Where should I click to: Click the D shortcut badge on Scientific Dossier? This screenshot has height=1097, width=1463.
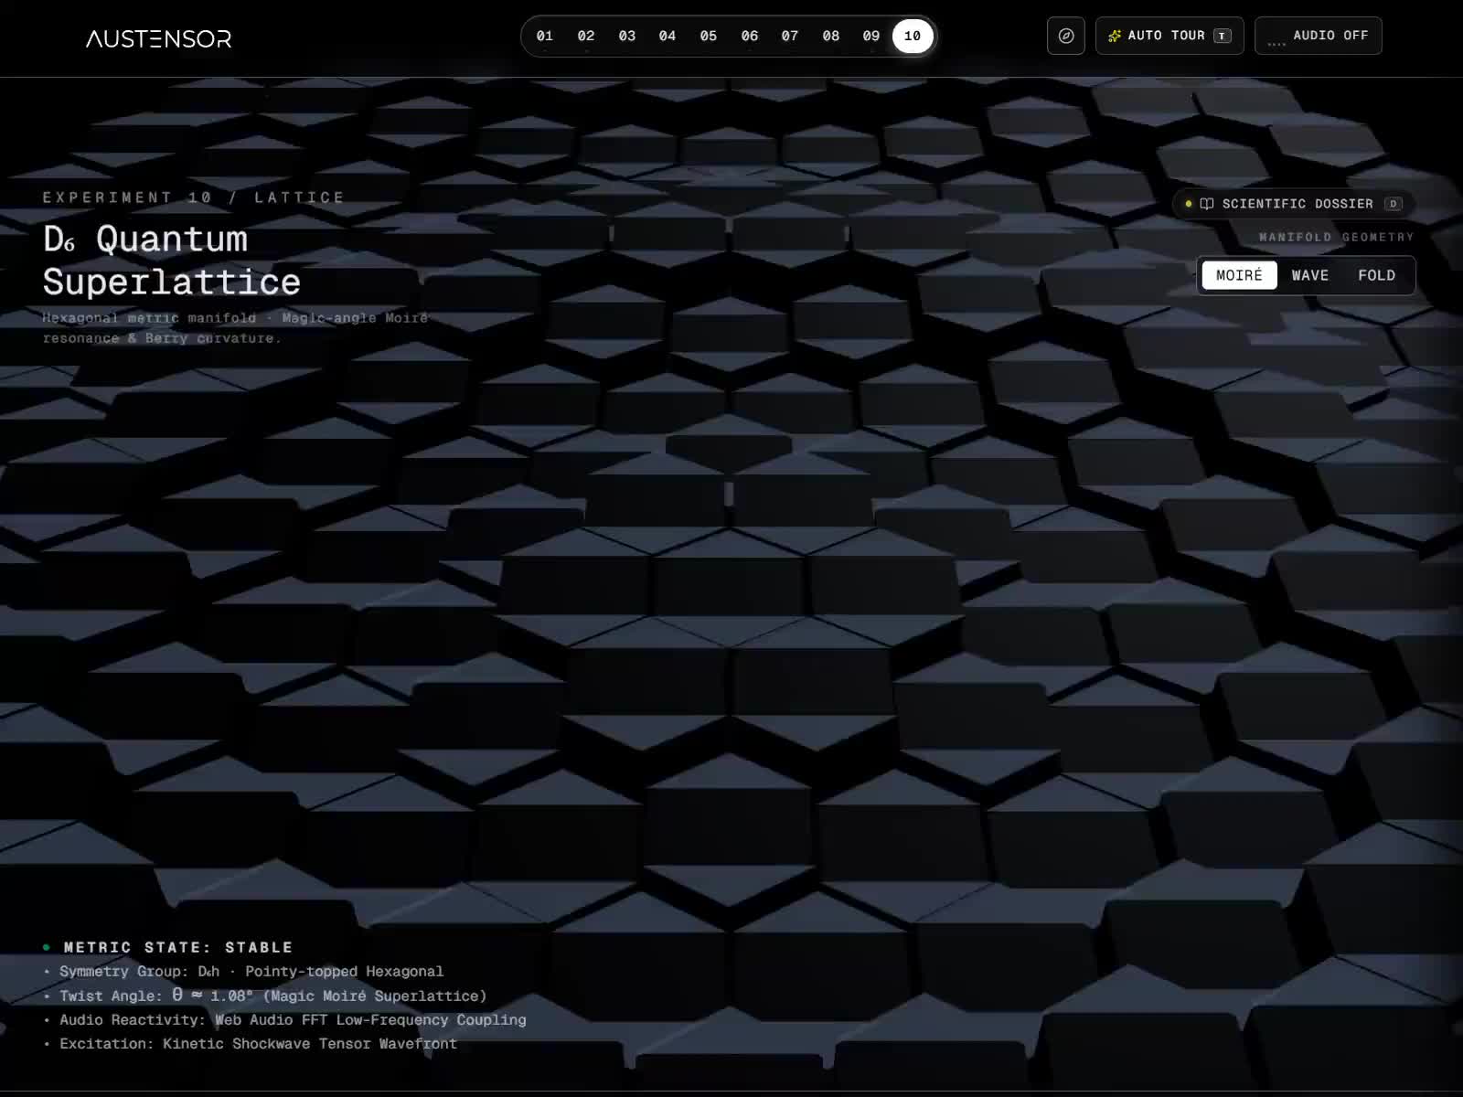1394,204
